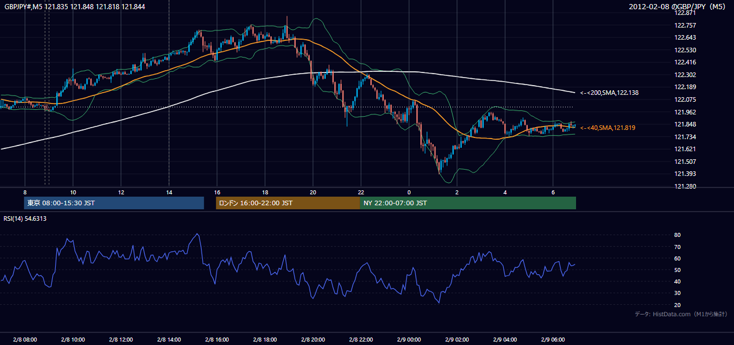Click the 2/8 22:00 date axis label
This screenshot has width=734, height=345.
tap(361, 340)
